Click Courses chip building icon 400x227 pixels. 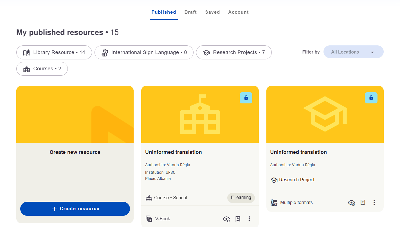tap(26, 69)
